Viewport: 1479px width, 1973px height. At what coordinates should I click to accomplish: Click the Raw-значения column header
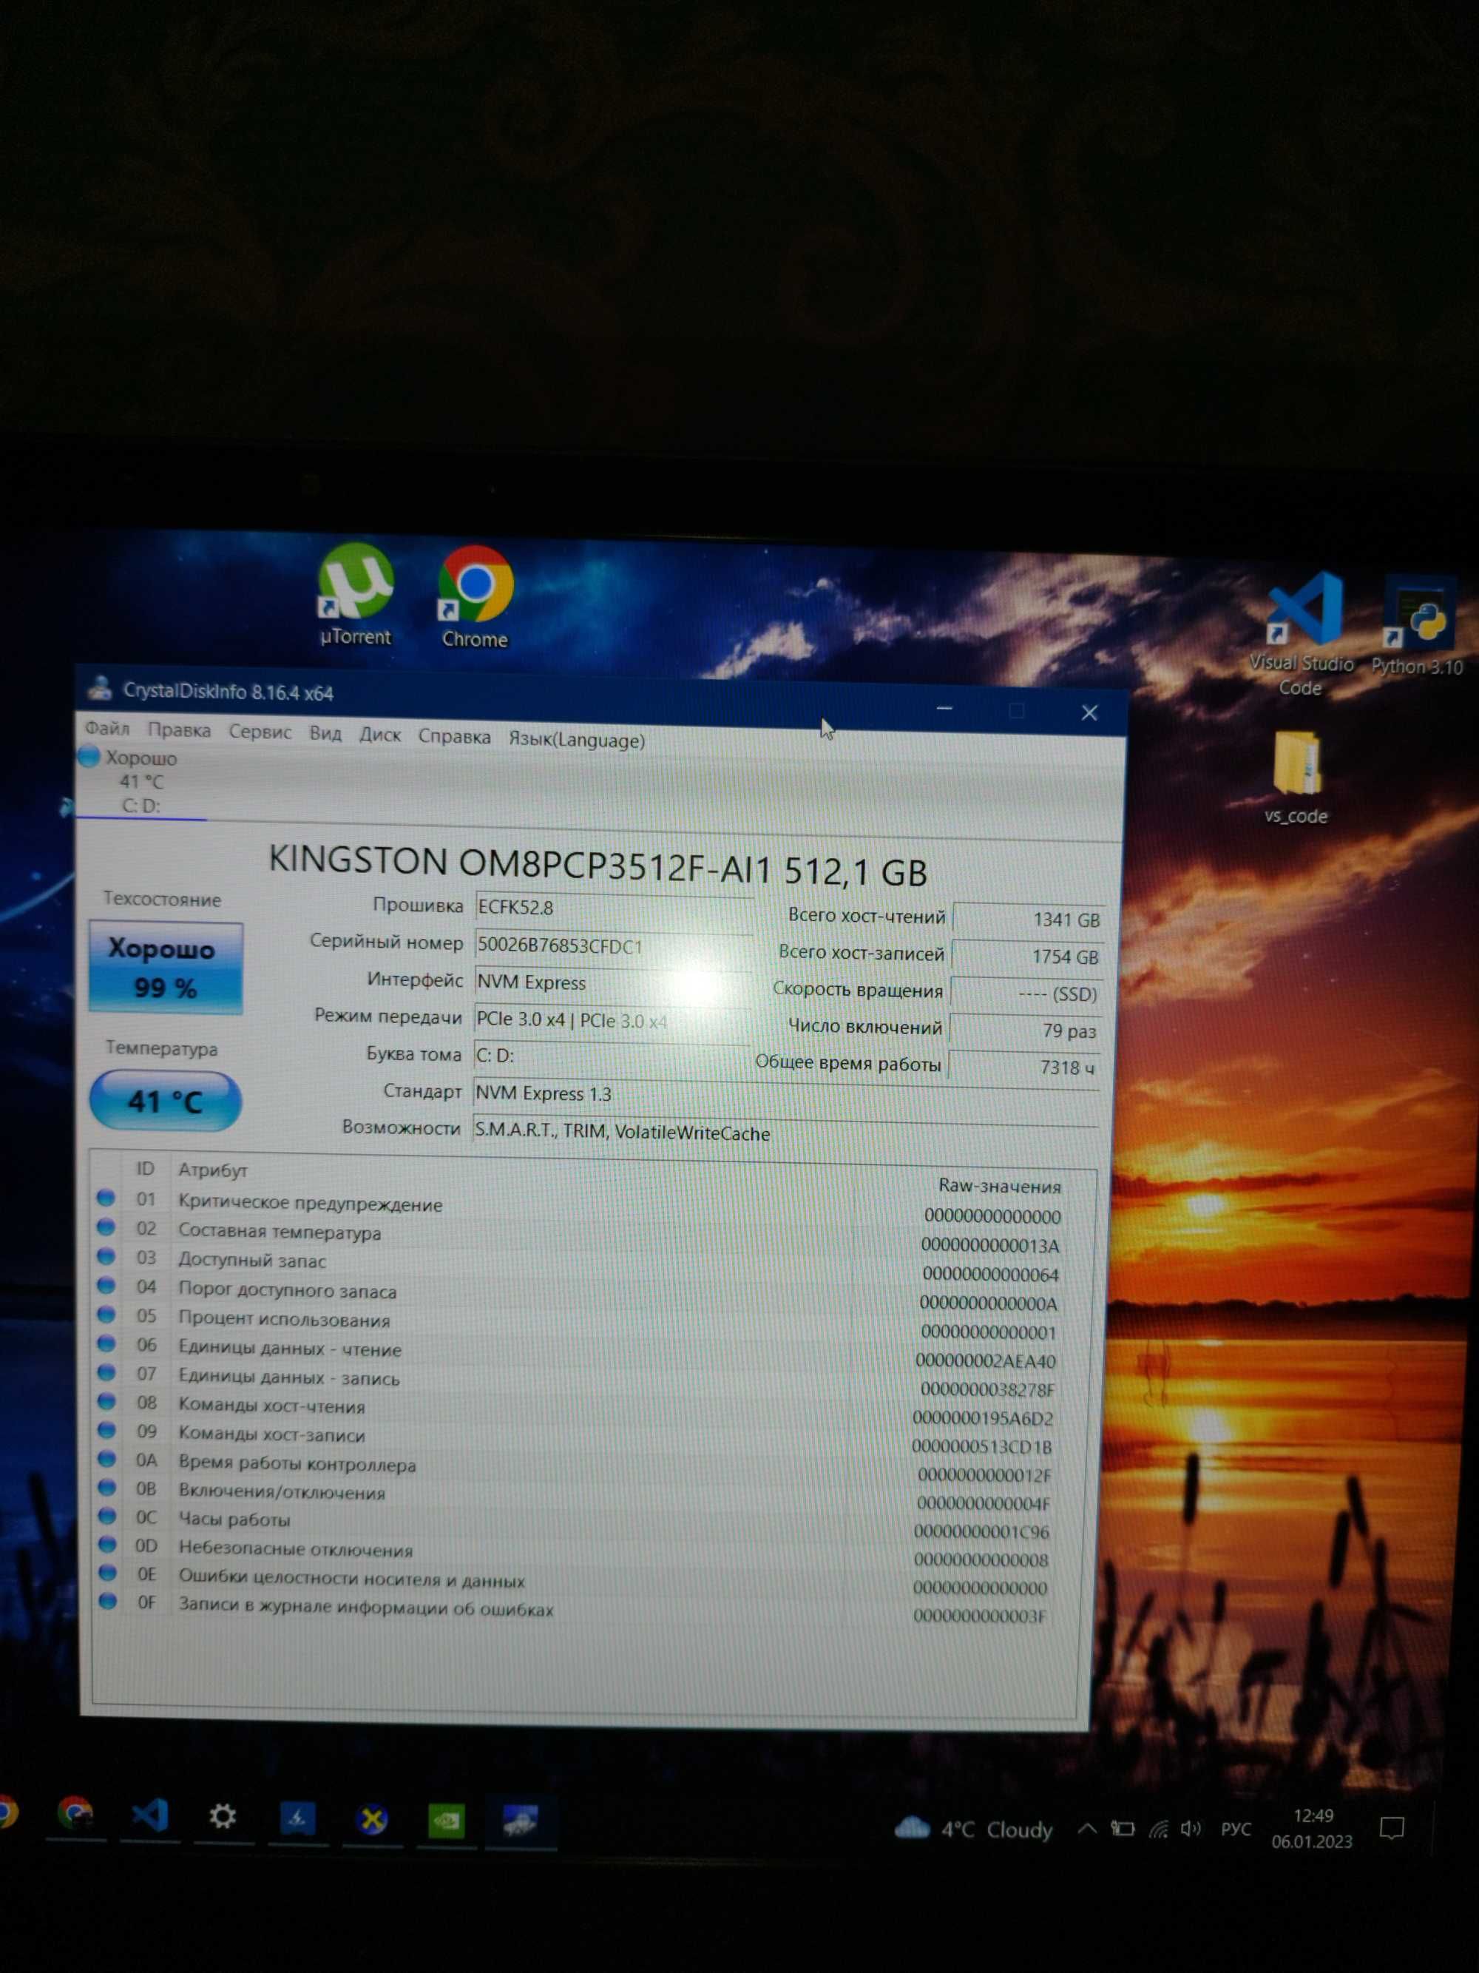999,1185
